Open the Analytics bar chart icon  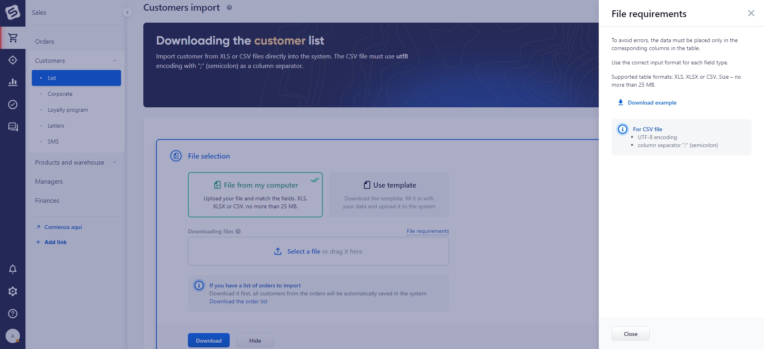(13, 82)
